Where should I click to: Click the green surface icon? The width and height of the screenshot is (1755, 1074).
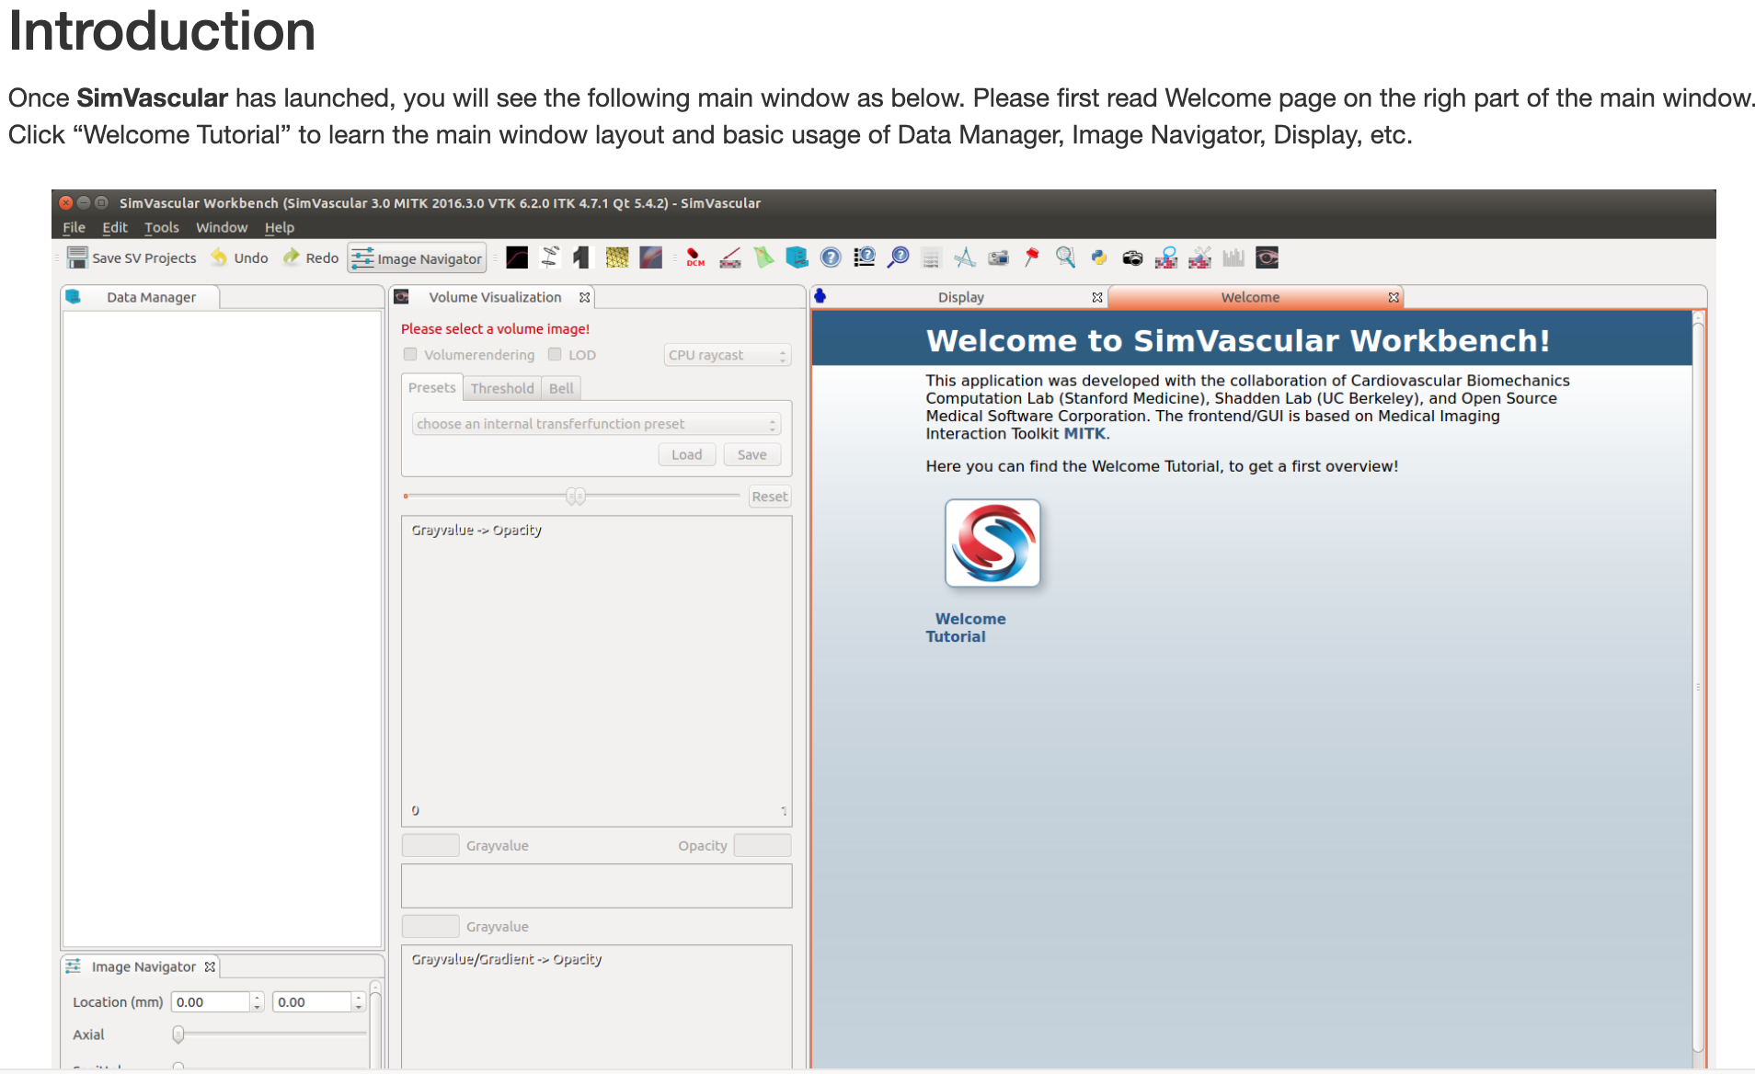point(763,257)
